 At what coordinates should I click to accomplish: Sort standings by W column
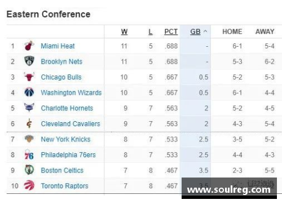(x=124, y=32)
